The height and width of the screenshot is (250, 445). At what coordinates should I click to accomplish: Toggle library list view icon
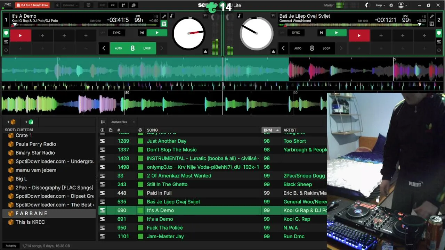click(103, 122)
